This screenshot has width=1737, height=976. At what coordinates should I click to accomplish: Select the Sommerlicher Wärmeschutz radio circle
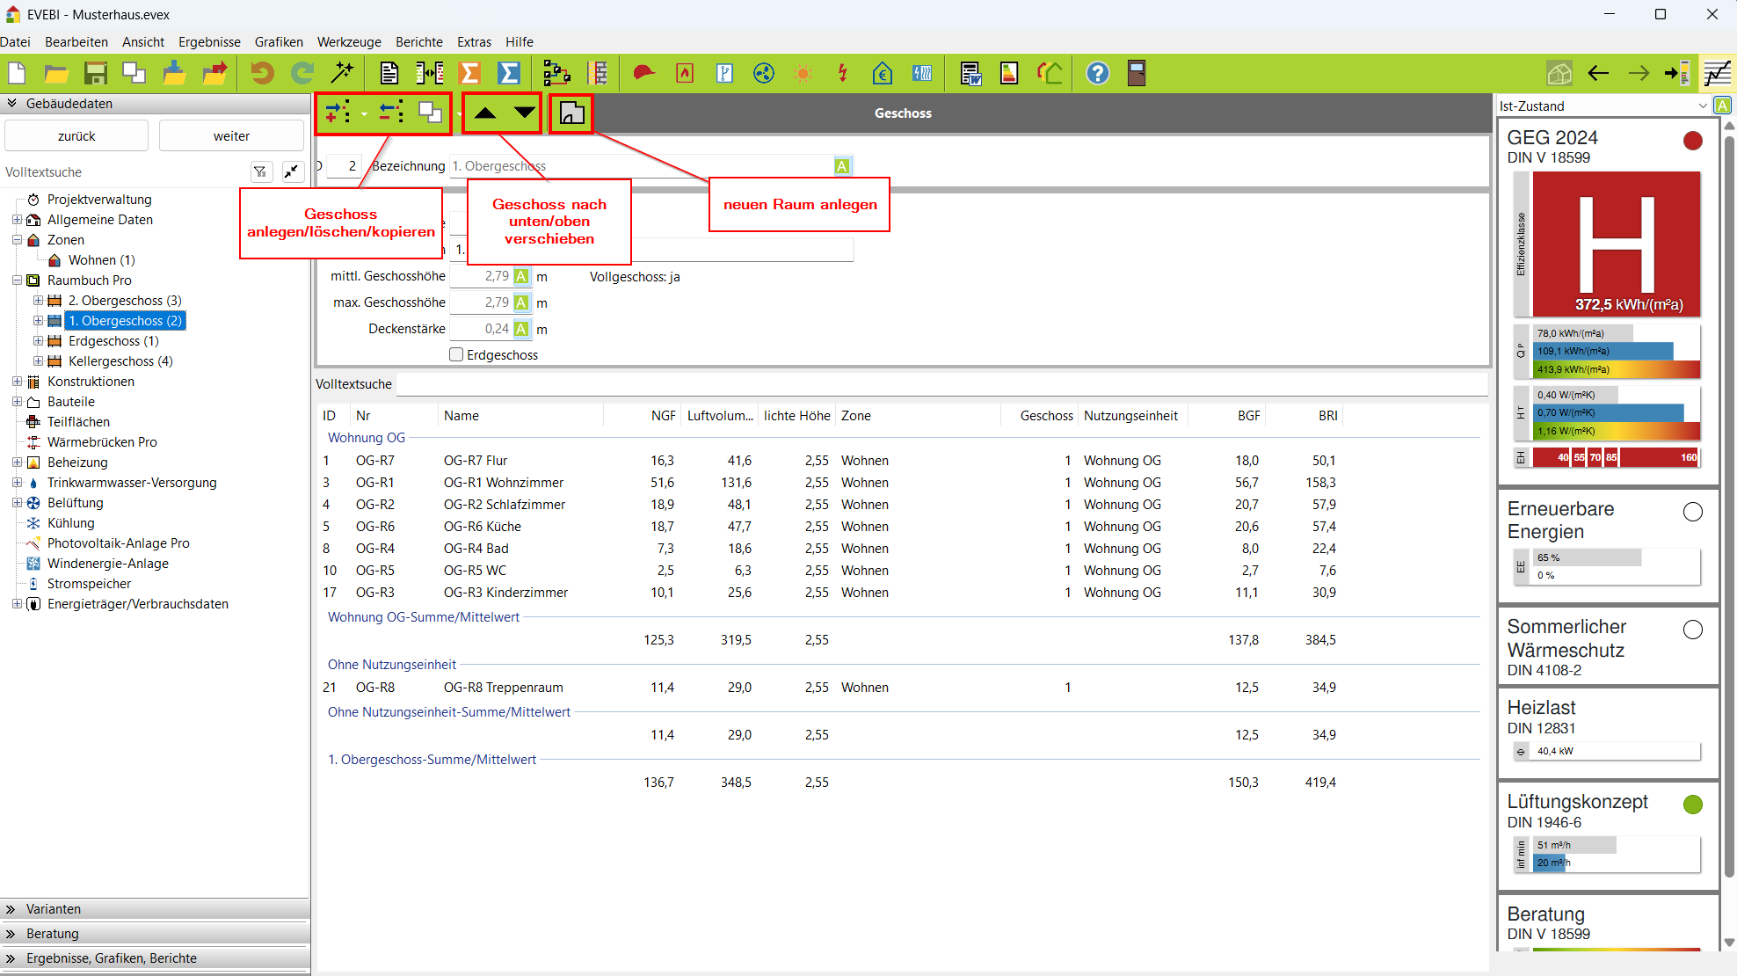(1692, 630)
